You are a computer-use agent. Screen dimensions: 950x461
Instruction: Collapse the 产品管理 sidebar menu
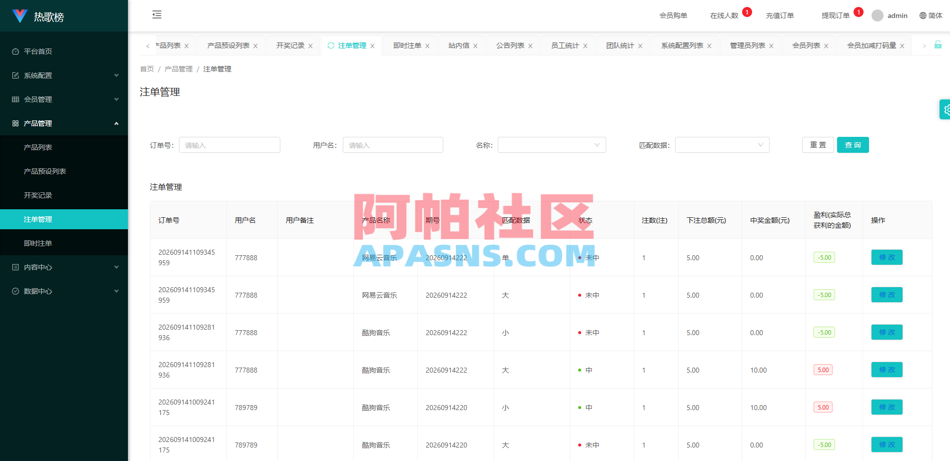64,123
